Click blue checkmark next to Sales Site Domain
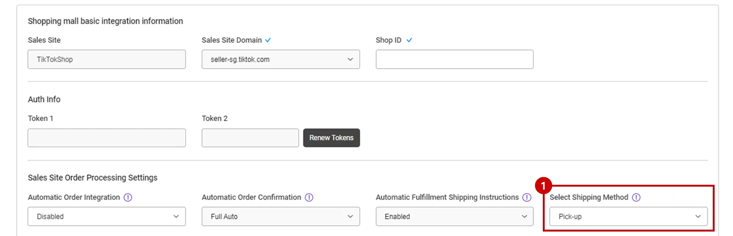The height and width of the screenshot is (236, 733). pyautogui.click(x=268, y=40)
